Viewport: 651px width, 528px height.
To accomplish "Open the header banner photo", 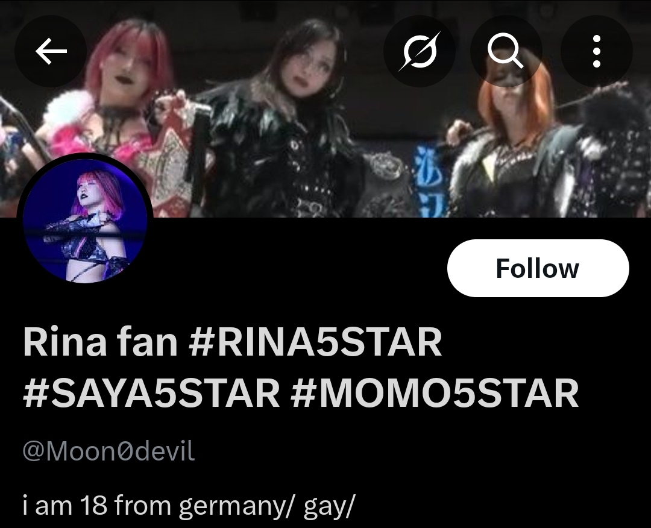I will [x=325, y=108].
